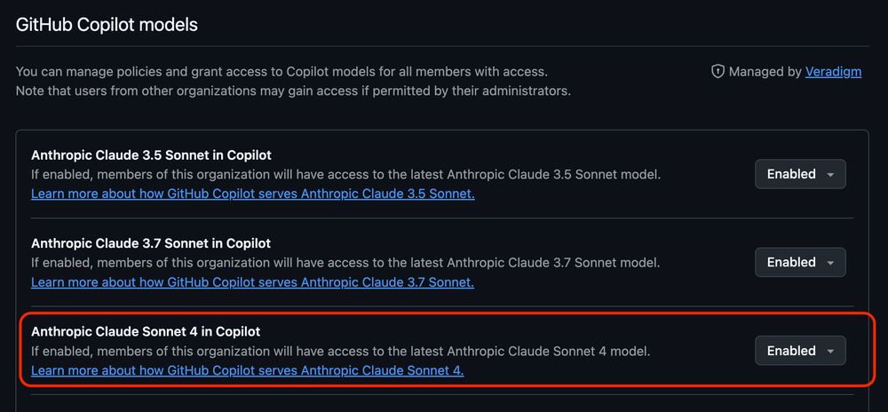Open Enabled dropdown for Claude 3.5 Sonnet
This screenshot has width=888, height=412.
[800, 174]
